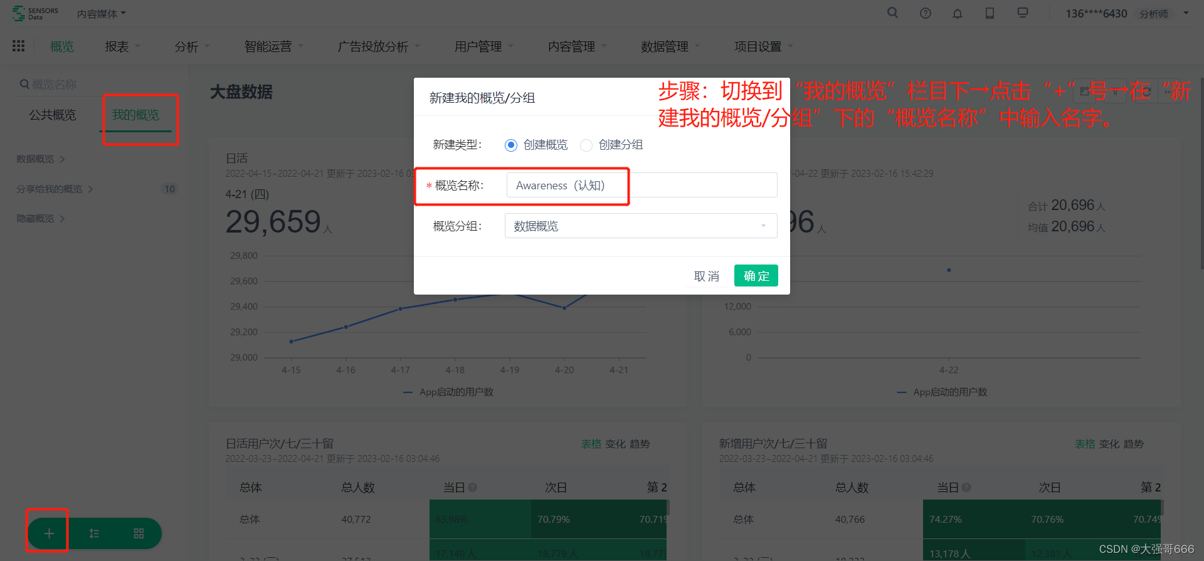Open the 项目设置 menu
The image size is (1204, 561).
click(763, 46)
